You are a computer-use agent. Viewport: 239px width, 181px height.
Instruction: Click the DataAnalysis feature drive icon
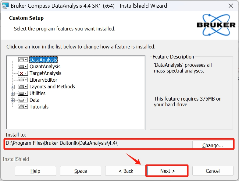point(23,60)
